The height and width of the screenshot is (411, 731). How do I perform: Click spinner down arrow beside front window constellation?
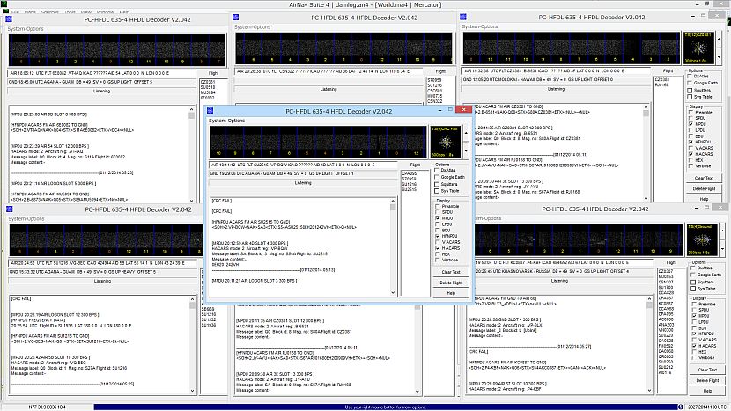466,150
